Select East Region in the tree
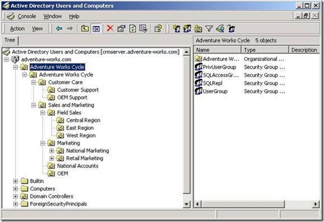 click(80, 128)
